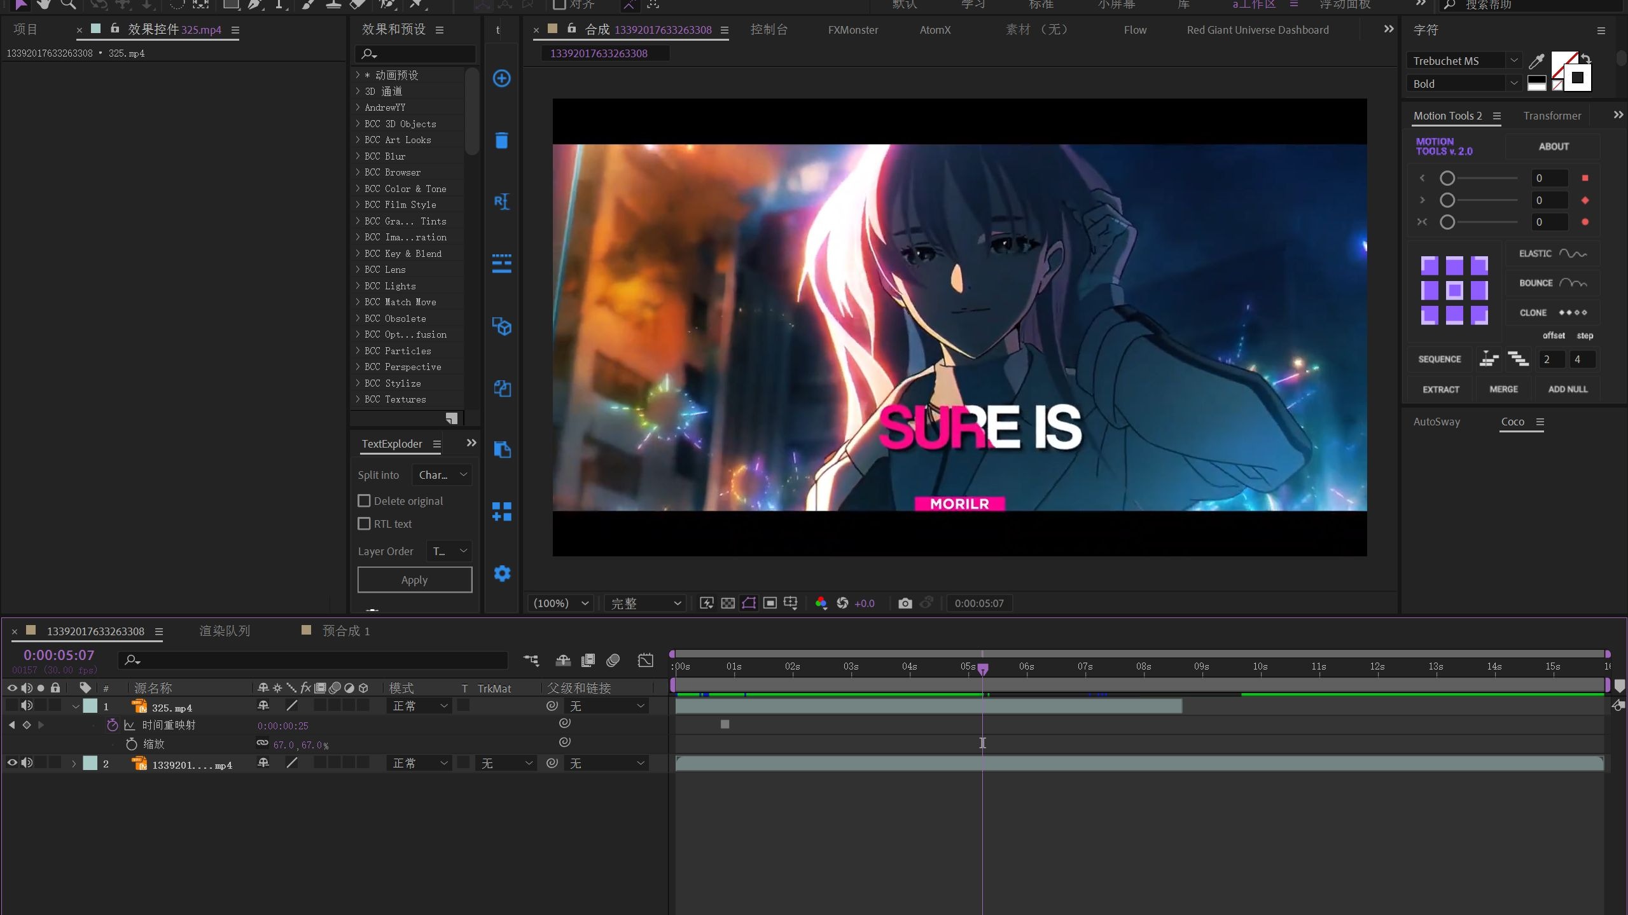Switch to the Flow panel tab

(1135, 30)
